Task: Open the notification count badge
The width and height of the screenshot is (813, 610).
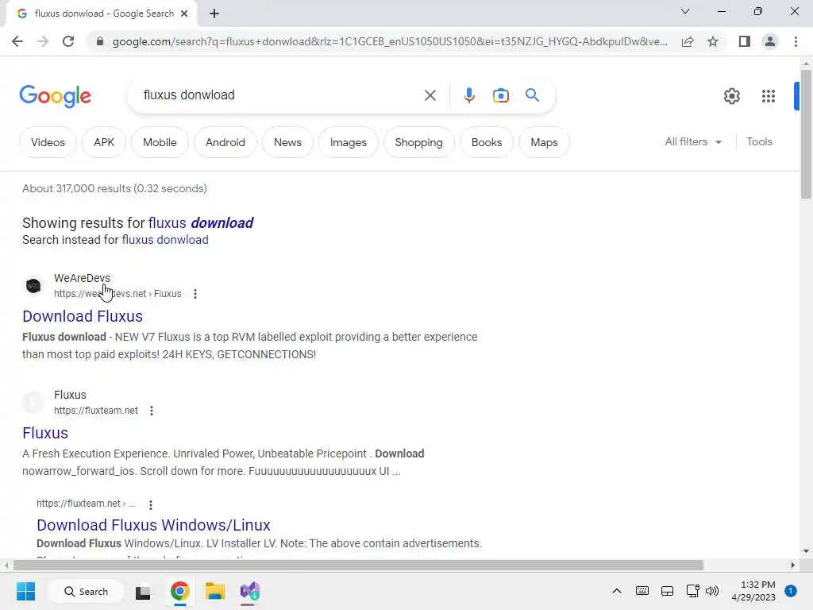Action: [791, 591]
